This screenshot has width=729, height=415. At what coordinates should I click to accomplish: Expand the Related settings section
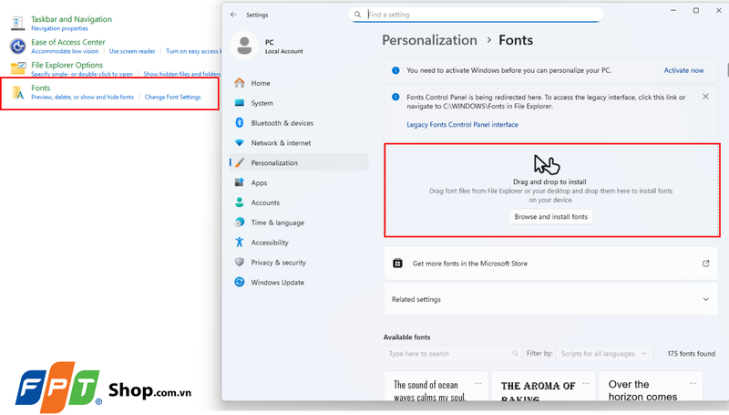coord(706,299)
